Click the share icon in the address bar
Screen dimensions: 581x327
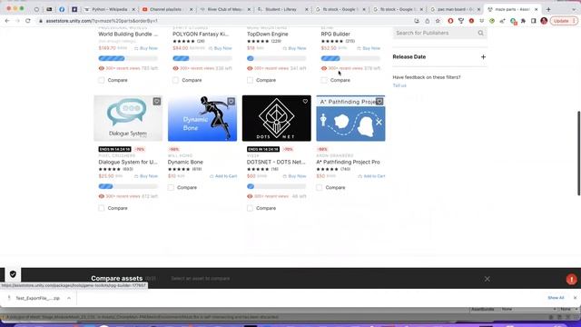[428, 21]
